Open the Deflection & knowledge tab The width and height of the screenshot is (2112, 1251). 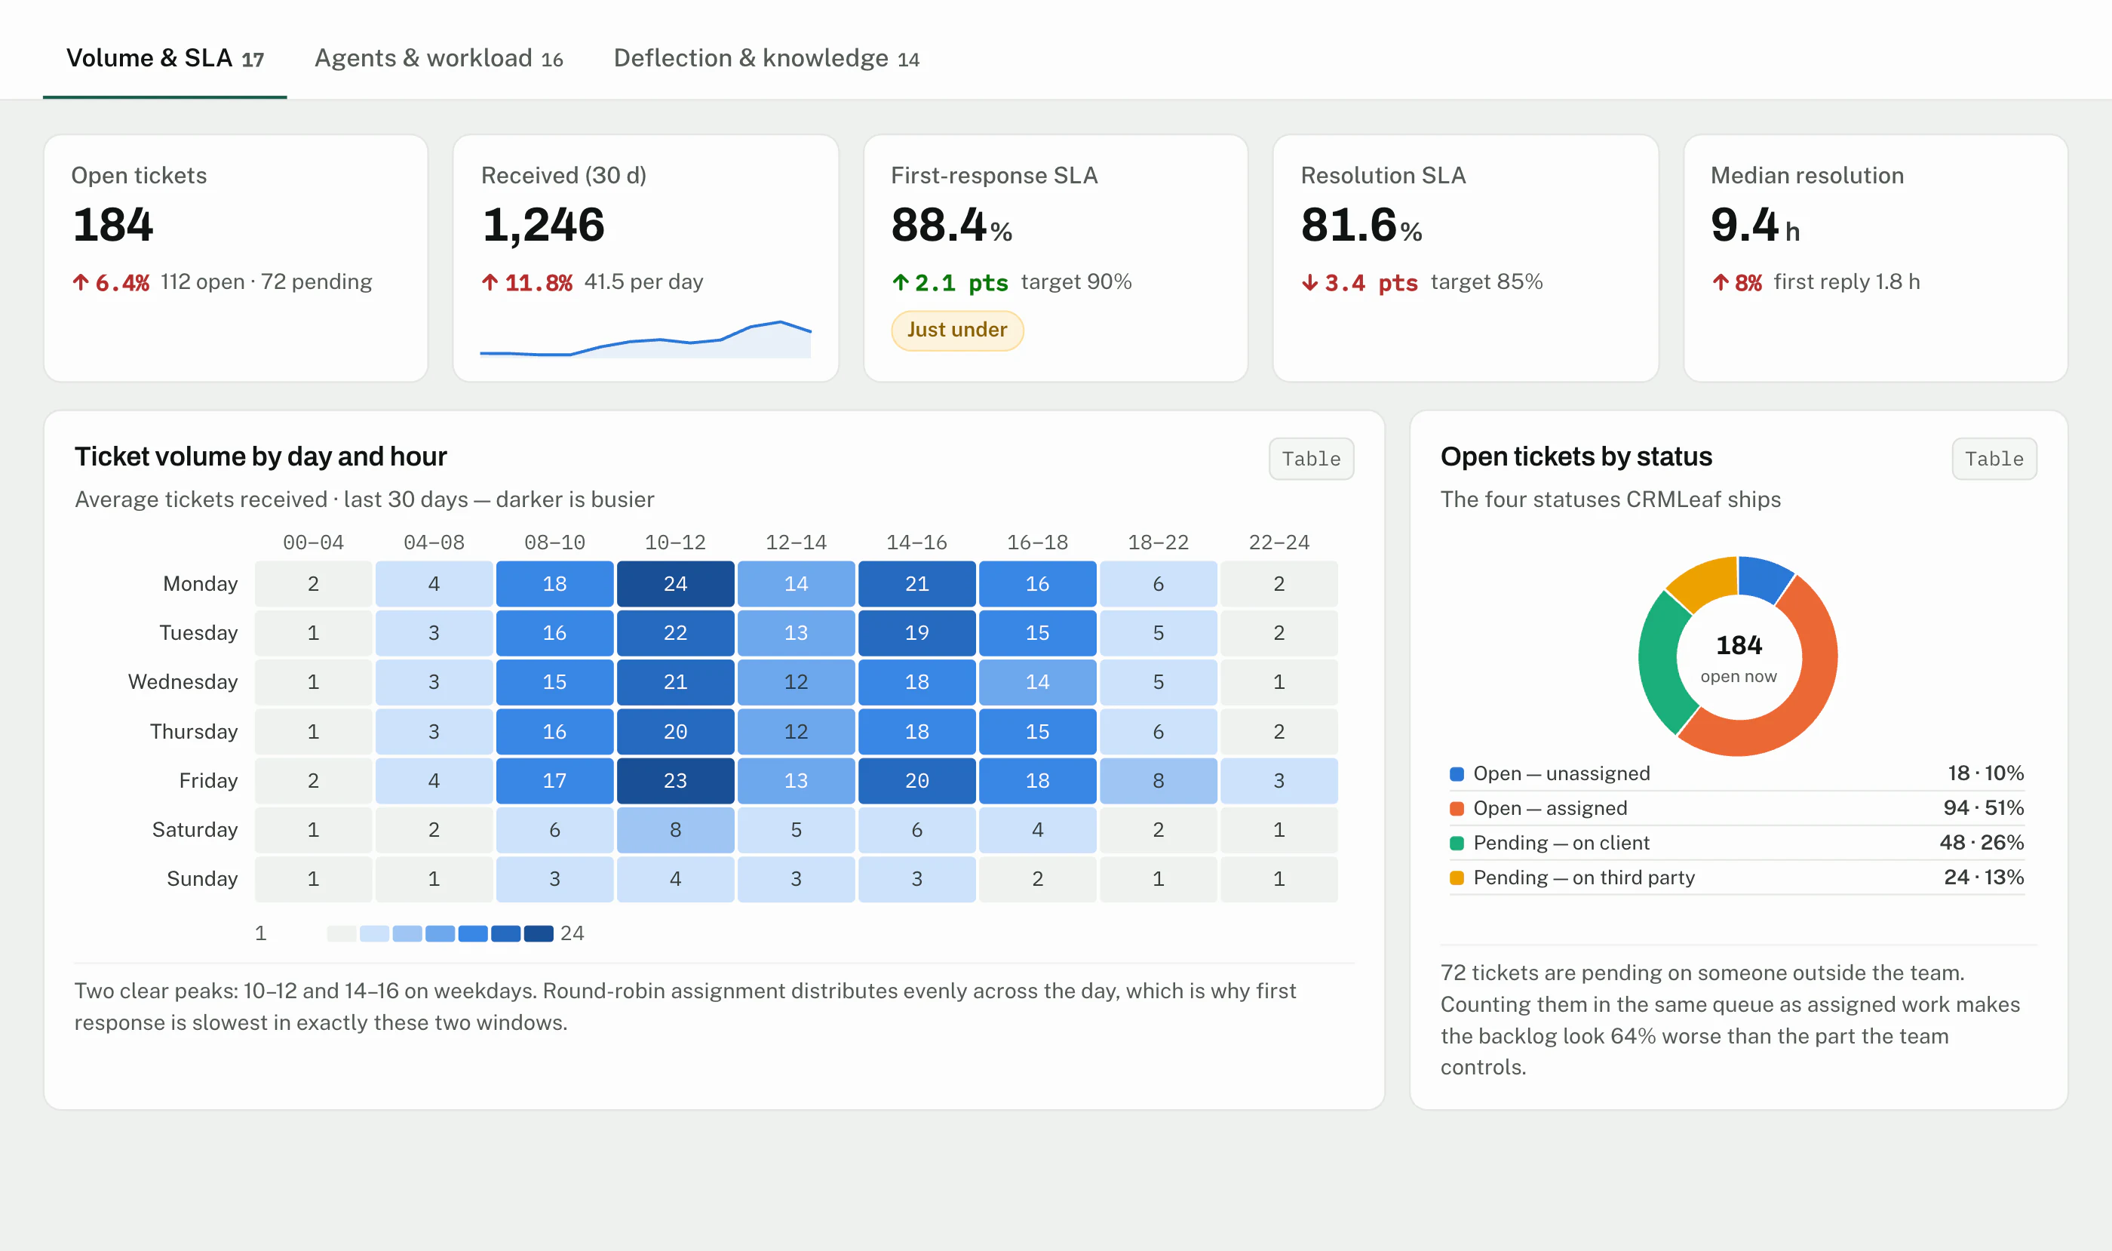point(766,58)
